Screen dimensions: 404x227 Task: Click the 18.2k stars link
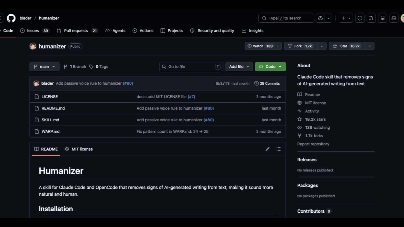(x=312, y=119)
